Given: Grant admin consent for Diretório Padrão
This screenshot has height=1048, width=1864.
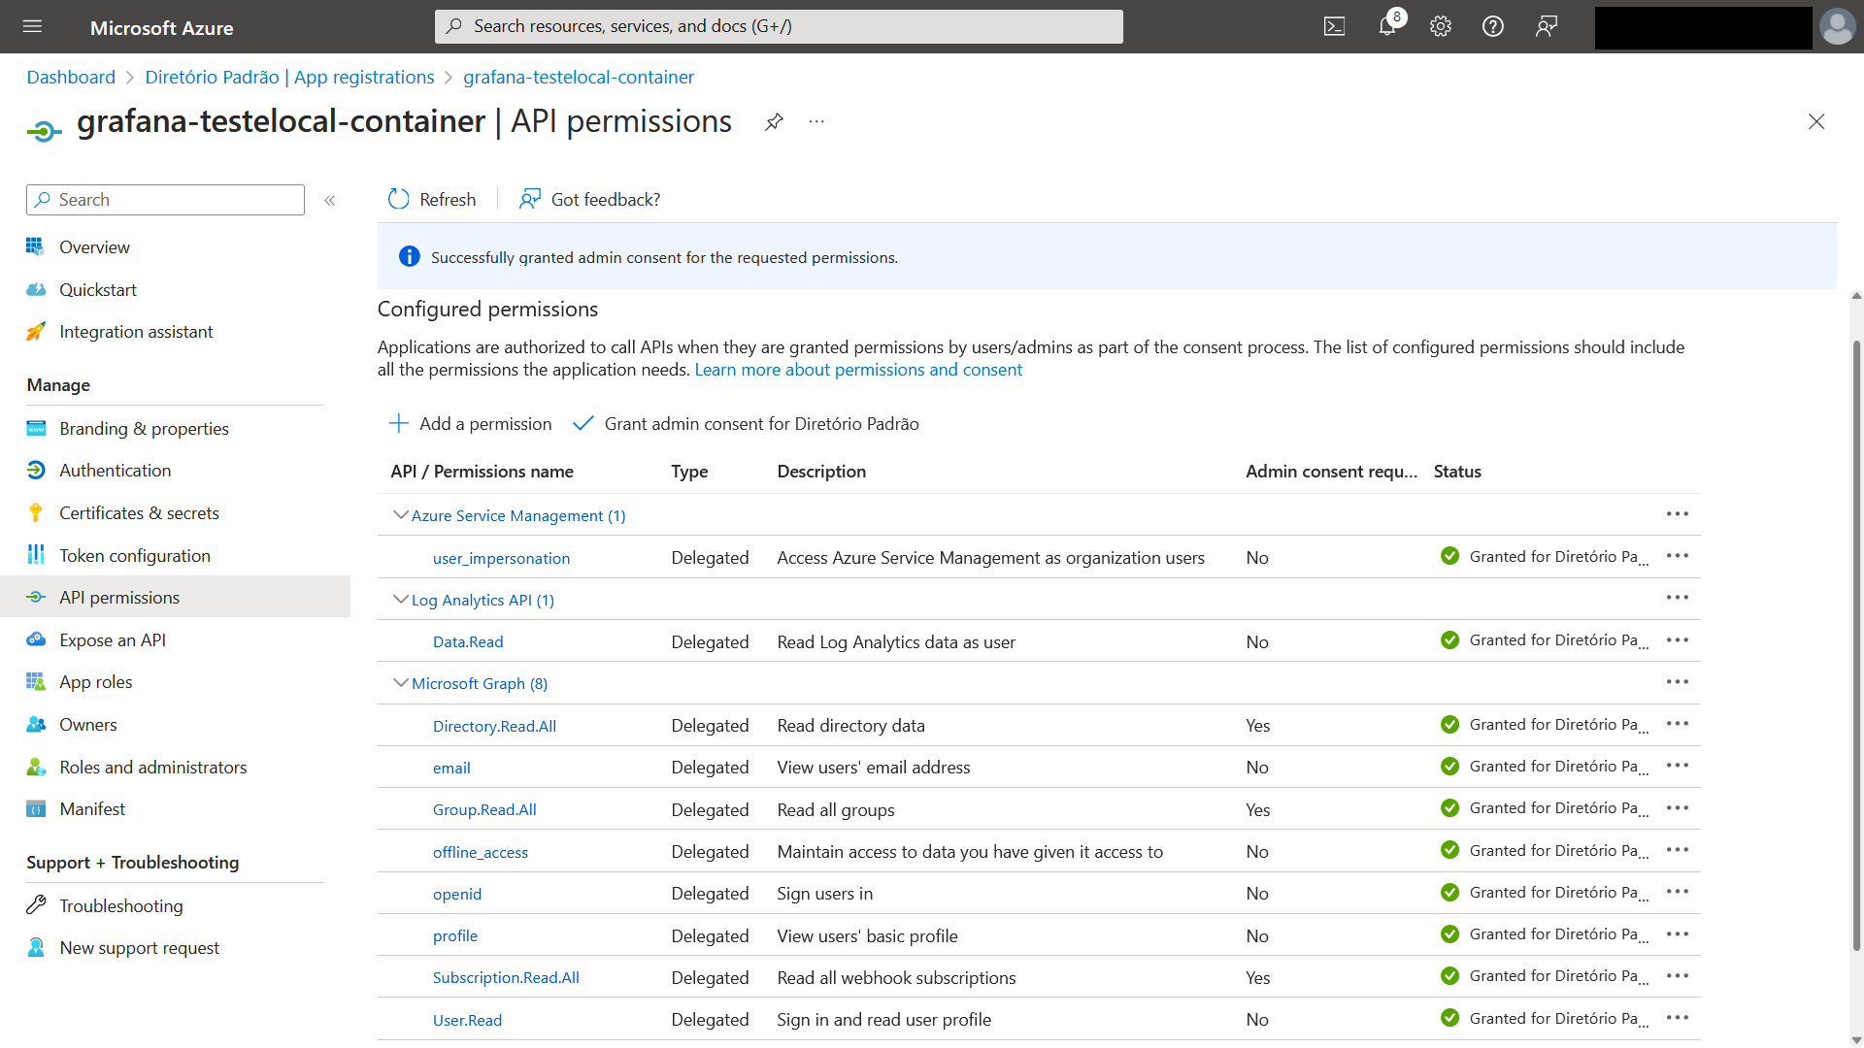Looking at the screenshot, I should point(746,424).
